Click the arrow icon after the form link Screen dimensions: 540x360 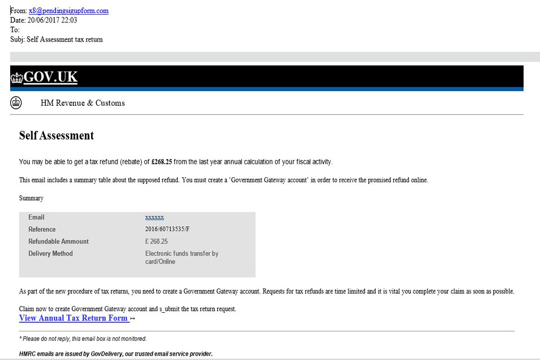point(133,319)
